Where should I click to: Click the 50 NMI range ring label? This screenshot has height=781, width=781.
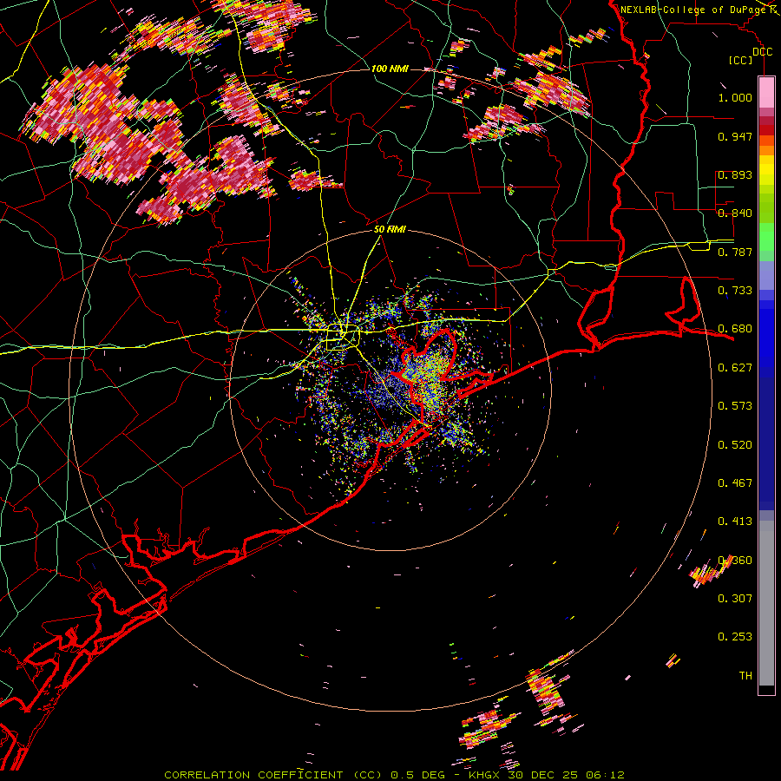click(x=390, y=230)
